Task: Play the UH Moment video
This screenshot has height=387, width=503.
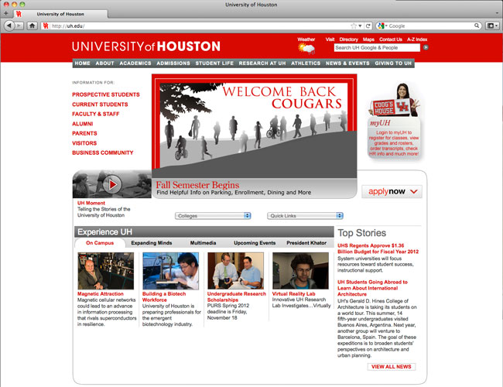Action: pos(112,184)
